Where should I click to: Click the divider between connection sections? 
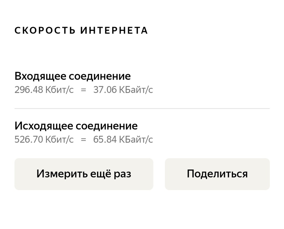(x=142, y=108)
